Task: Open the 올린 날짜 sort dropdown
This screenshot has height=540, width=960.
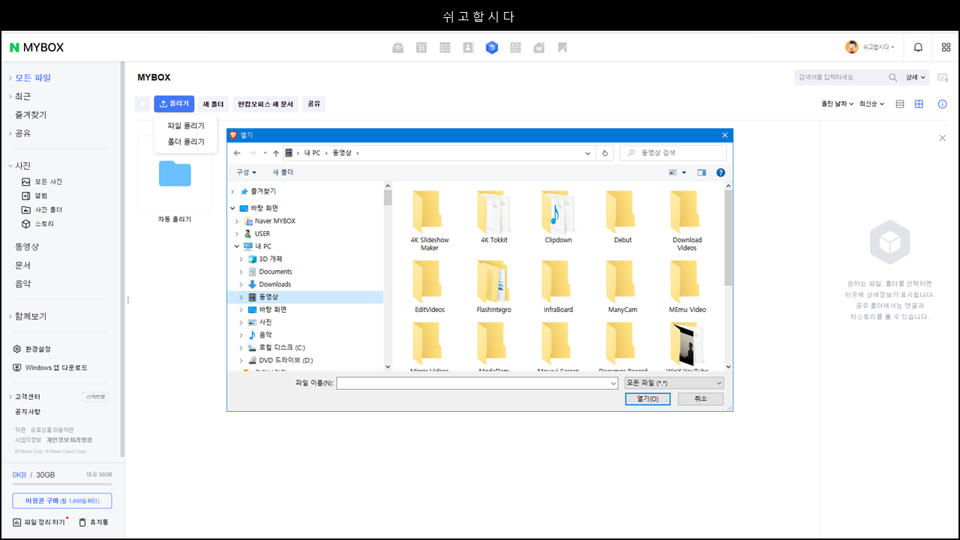Action: 837,104
